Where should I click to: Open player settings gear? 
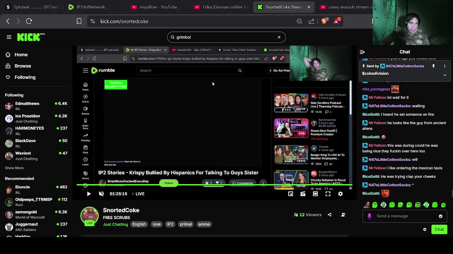(340, 194)
